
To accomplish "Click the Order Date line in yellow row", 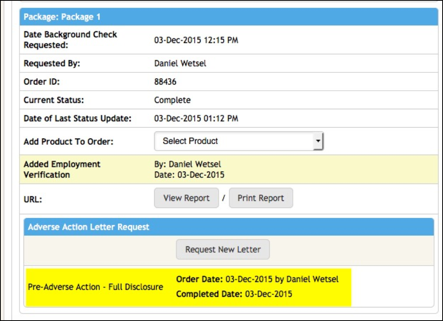I will click(x=257, y=279).
